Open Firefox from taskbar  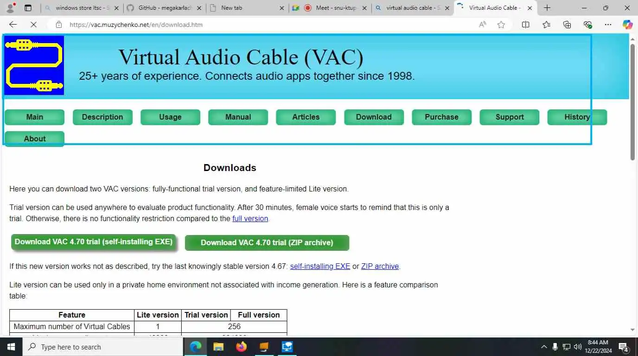coord(241,347)
